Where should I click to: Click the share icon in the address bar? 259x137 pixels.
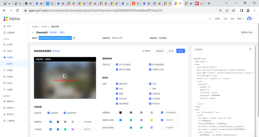click(227, 11)
